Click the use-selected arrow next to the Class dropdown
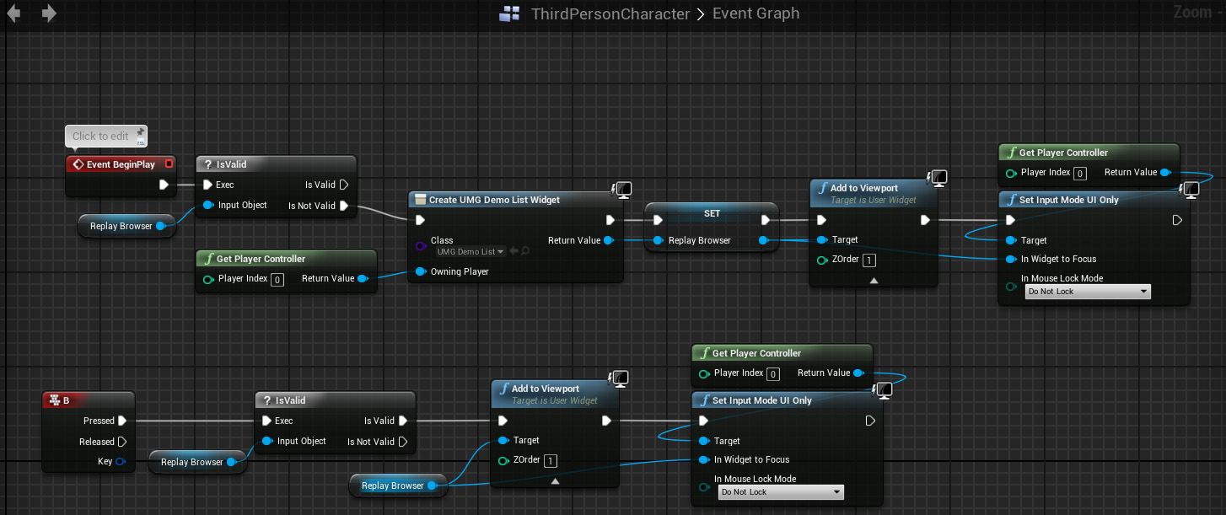The width and height of the screenshot is (1226, 515). 514,251
